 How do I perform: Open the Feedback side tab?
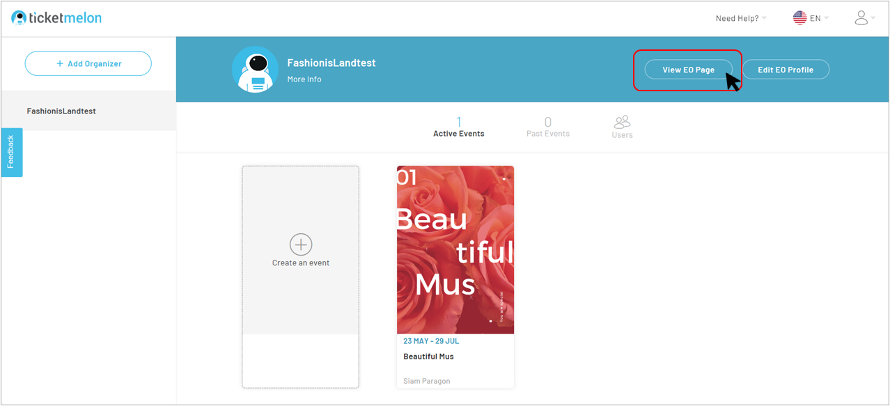tap(11, 152)
